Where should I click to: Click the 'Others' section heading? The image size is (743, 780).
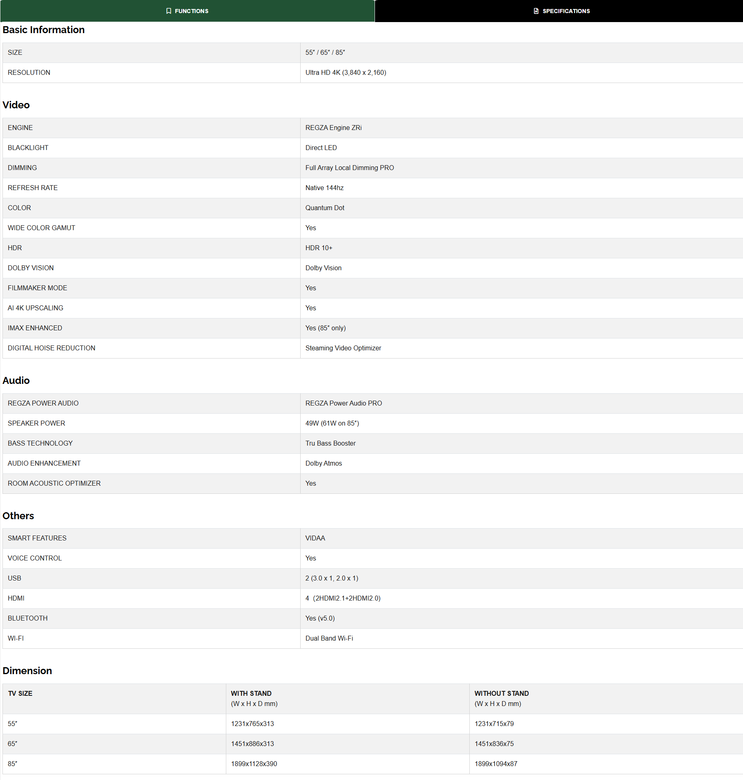pos(18,516)
